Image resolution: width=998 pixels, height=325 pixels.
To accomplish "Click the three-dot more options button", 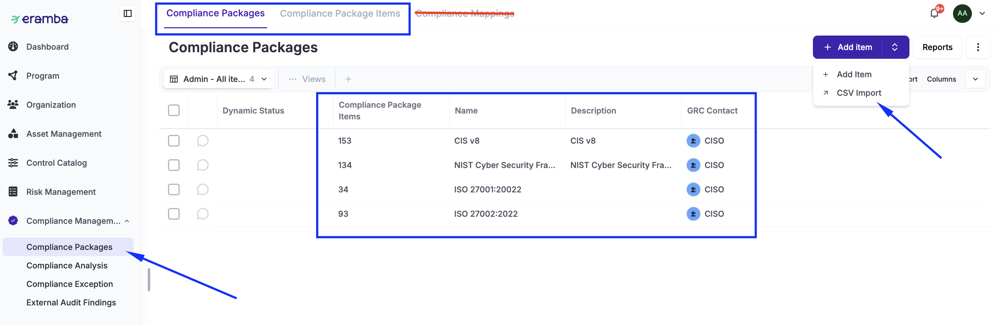I will point(978,47).
